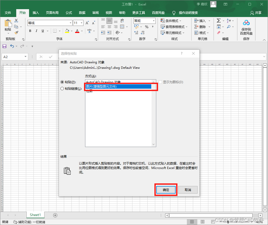Screen dimensions: 268x225
Task: Click the AutoSum sigma icon
Action: pos(219,21)
